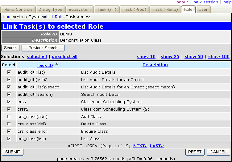Click the Search button
The width and height of the screenshot is (232, 162).
[x=10, y=48]
